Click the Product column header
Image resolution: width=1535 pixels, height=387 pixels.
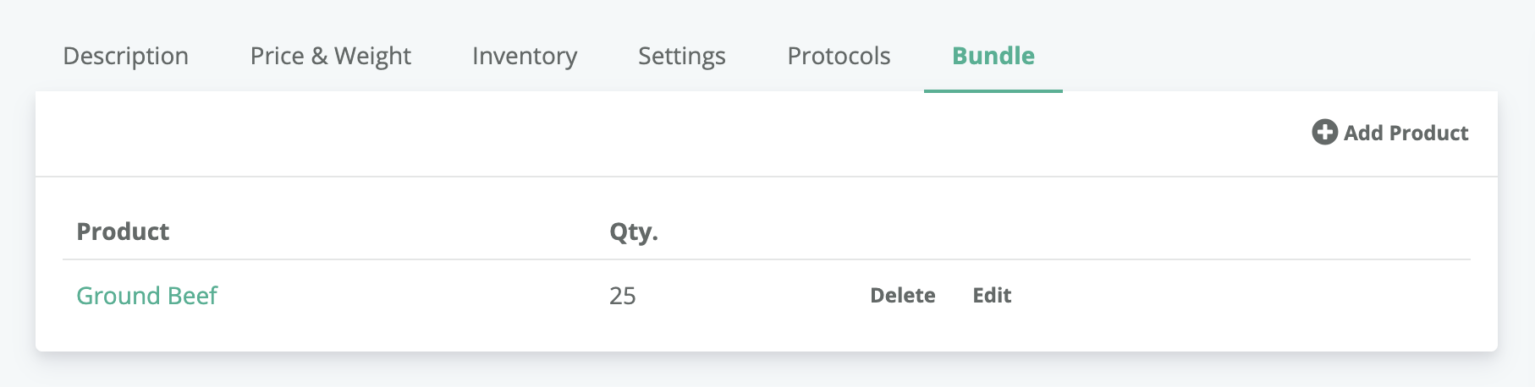[123, 232]
